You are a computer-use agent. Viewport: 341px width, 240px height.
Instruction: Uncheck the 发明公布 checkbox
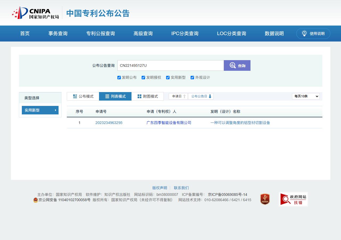pyautogui.click(x=119, y=77)
